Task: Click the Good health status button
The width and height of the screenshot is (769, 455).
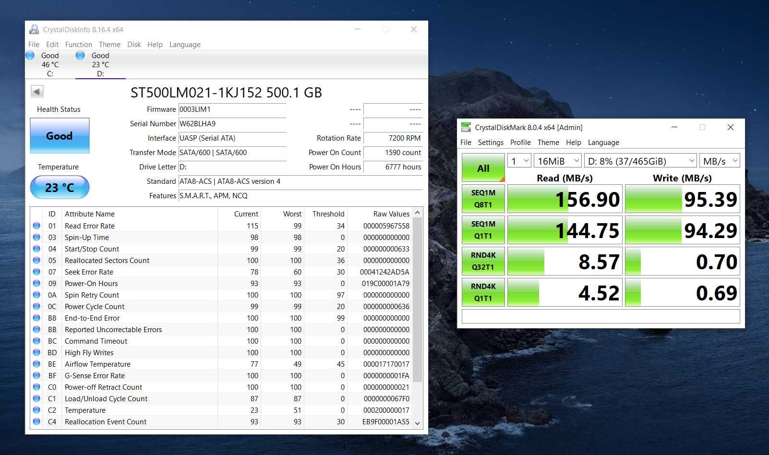Action: [60, 136]
